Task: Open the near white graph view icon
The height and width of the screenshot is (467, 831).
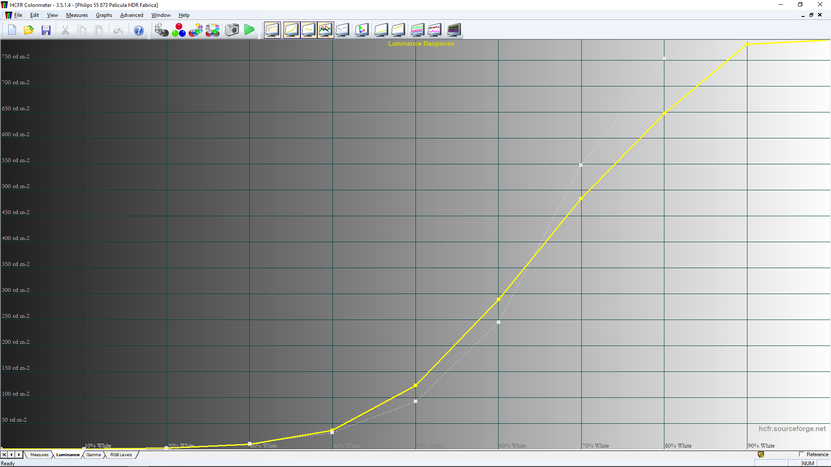Action: [398, 30]
